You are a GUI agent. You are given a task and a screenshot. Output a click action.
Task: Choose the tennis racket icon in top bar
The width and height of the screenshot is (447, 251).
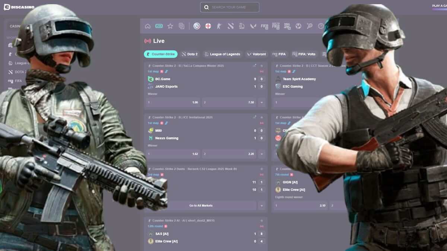click(310, 26)
